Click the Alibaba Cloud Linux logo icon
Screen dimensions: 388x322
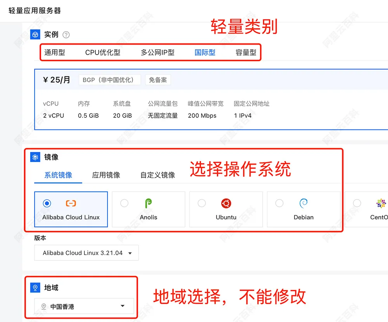pos(71,203)
